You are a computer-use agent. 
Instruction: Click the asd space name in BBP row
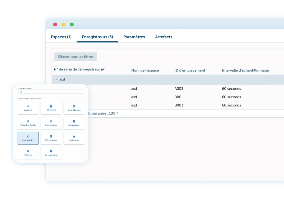tap(134, 97)
